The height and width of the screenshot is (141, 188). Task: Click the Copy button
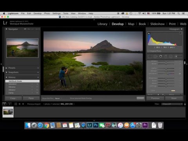[13, 98]
